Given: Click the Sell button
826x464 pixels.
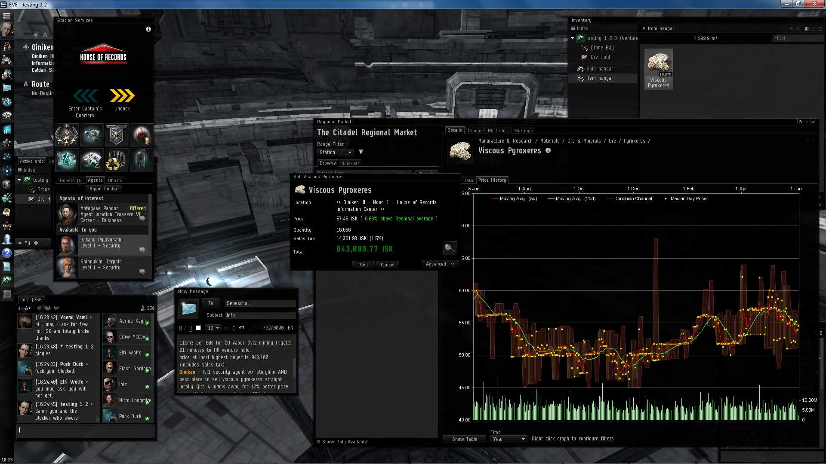Looking at the screenshot, I should coord(364,265).
